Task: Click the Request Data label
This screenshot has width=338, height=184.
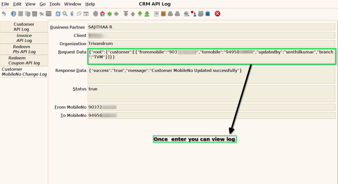Action: 72,52
